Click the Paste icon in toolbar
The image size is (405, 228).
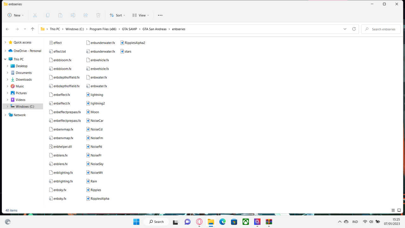(x=60, y=15)
